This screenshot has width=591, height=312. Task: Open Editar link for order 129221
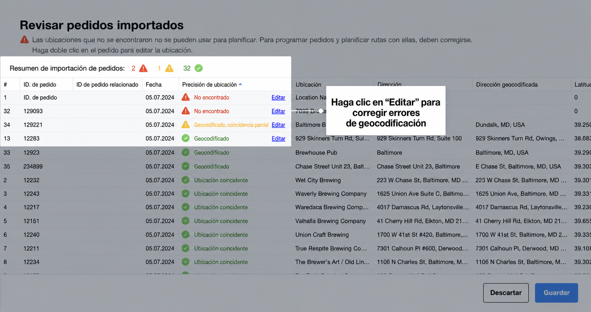click(279, 125)
